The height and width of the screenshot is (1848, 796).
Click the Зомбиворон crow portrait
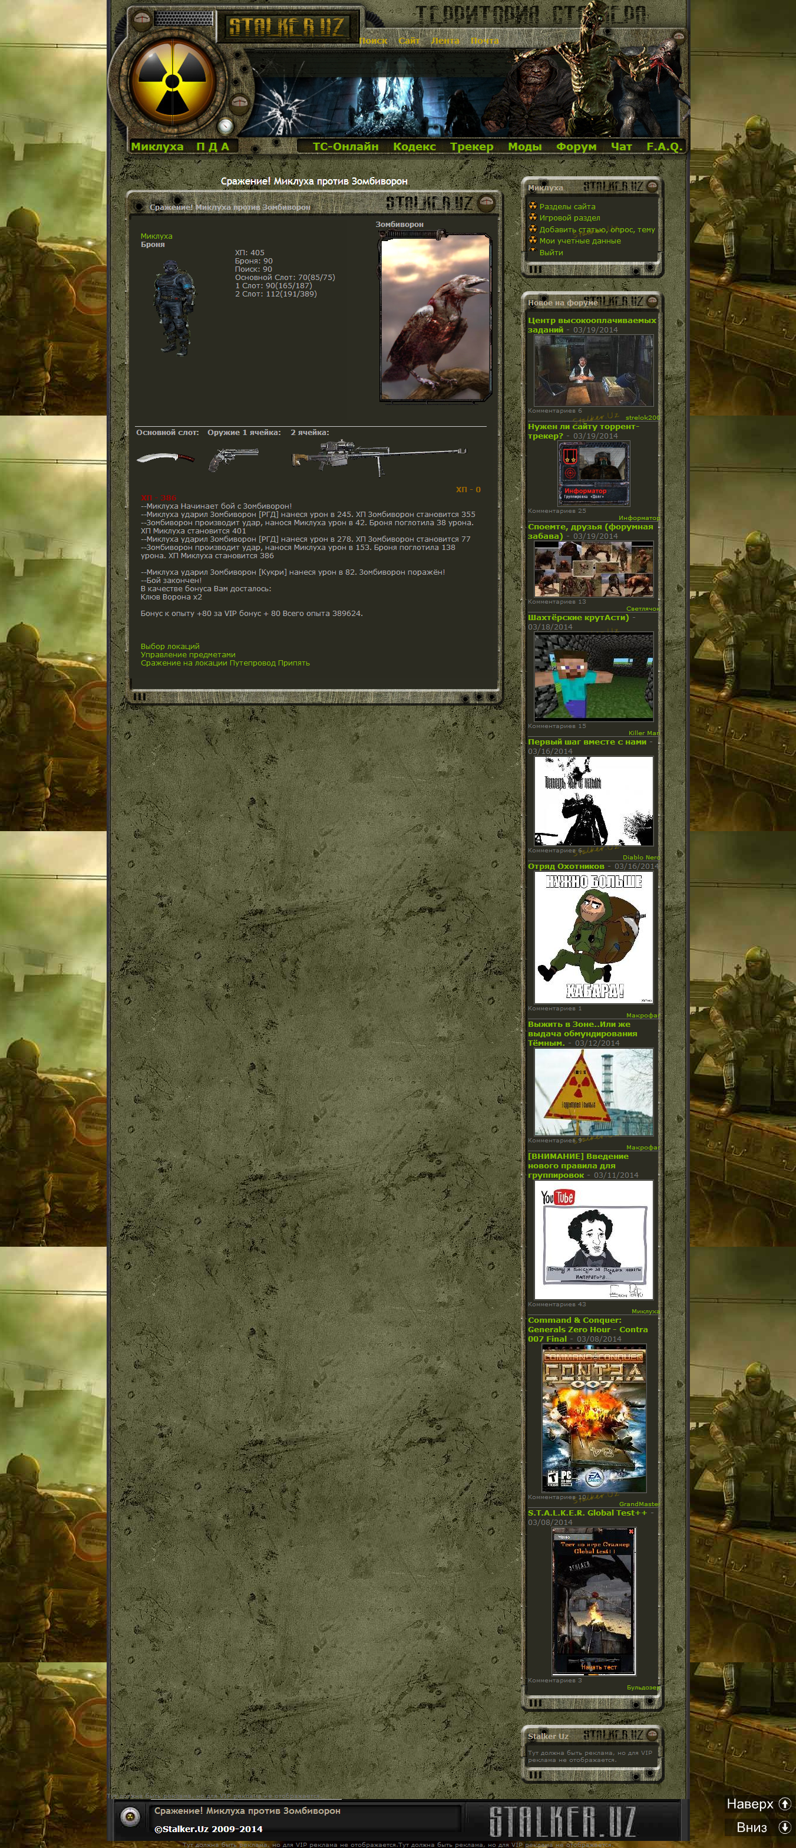coord(435,318)
